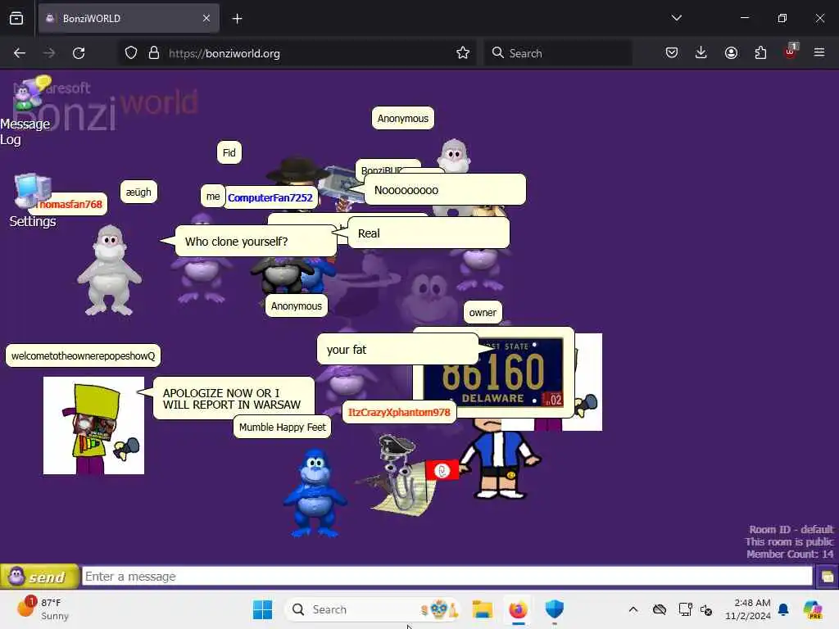Reload the BonziWORLD page
This screenshot has height=629, width=839.
pyautogui.click(x=79, y=53)
